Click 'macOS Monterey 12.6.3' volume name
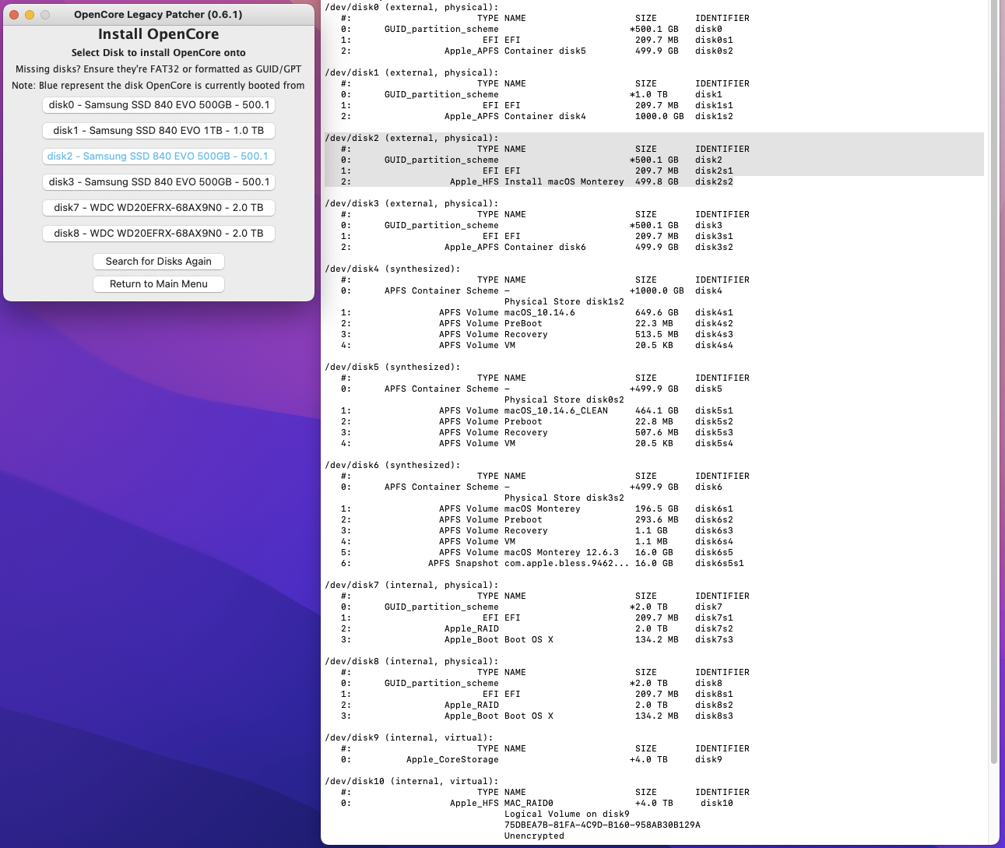Screen dimensions: 1005x848 [561, 552]
